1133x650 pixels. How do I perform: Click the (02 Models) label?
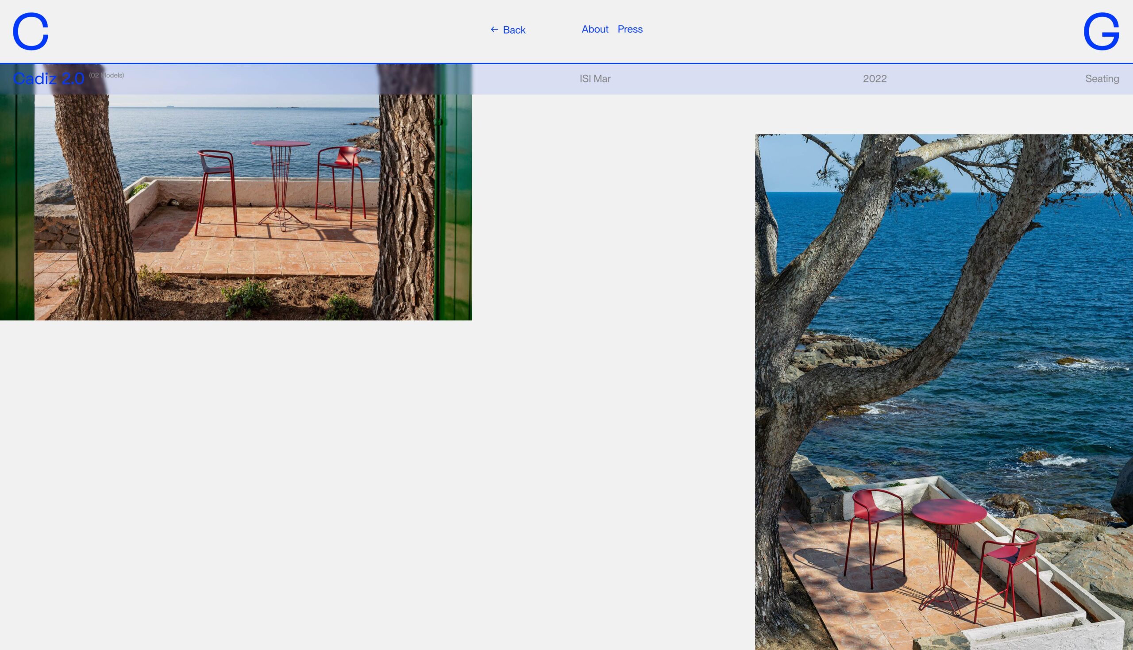point(106,76)
